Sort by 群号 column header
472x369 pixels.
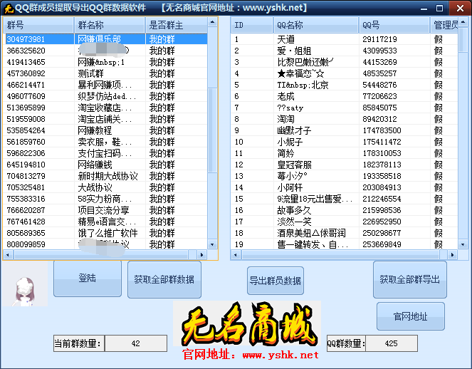38,25
